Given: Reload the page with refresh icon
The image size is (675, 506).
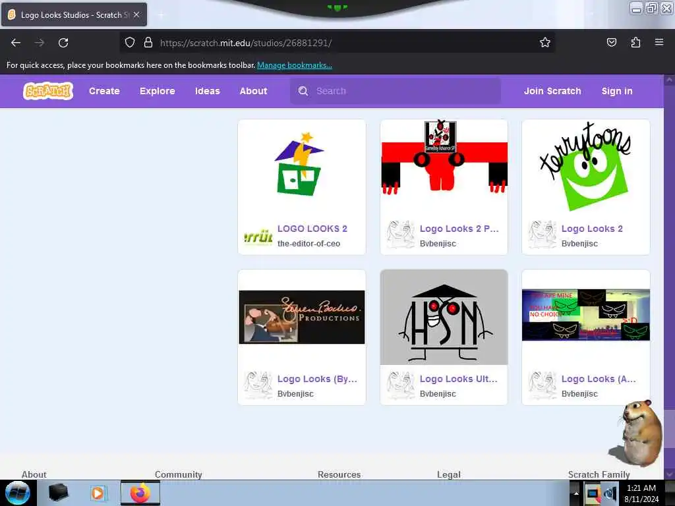Looking at the screenshot, I should 63,43.
